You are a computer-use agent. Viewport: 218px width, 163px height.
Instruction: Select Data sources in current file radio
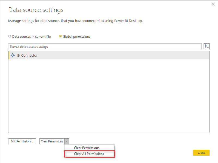click(10, 36)
